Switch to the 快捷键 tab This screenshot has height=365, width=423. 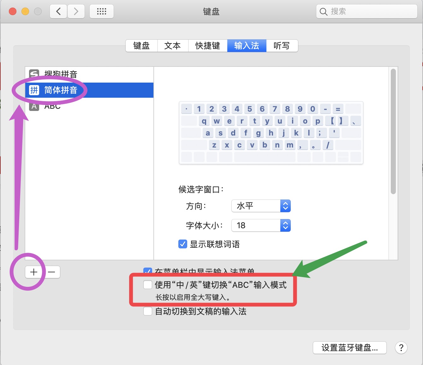coord(207,46)
